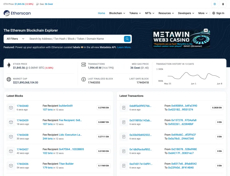View the 187 txns link
This screenshot has width=230, height=176.
[48, 124]
